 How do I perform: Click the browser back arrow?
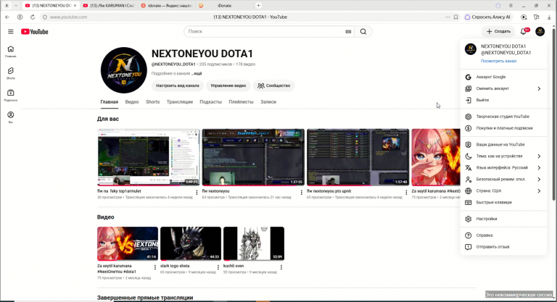pyautogui.click(x=7, y=17)
